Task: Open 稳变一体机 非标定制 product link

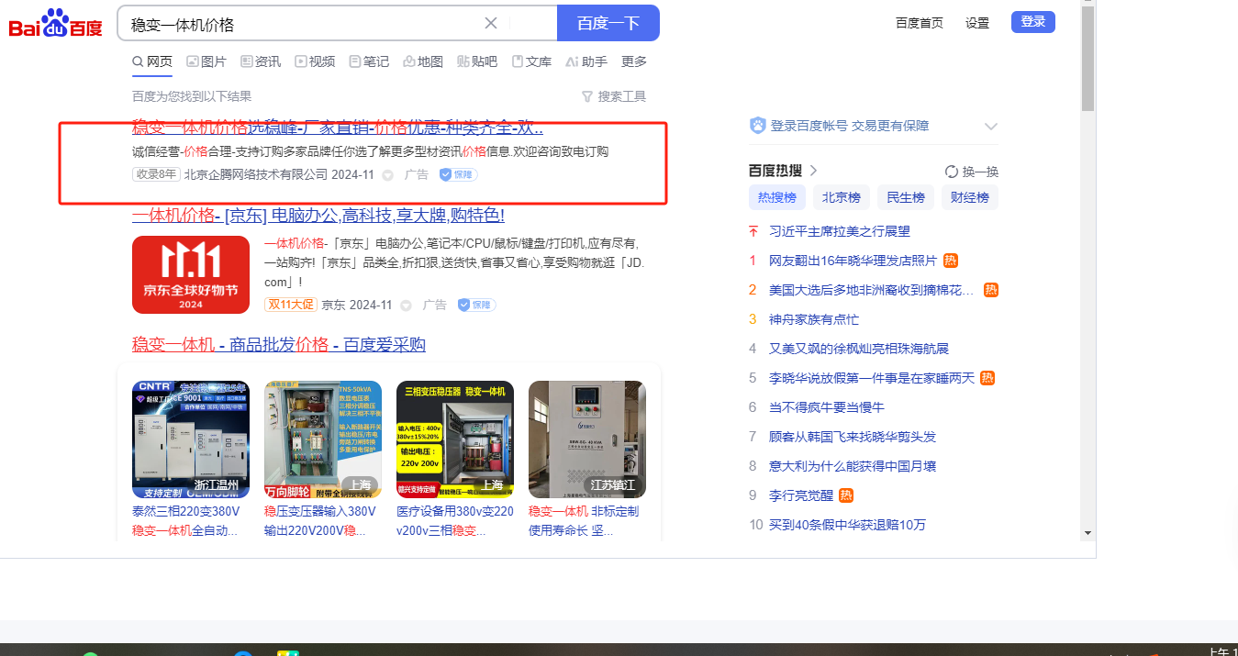Action: (584, 520)
